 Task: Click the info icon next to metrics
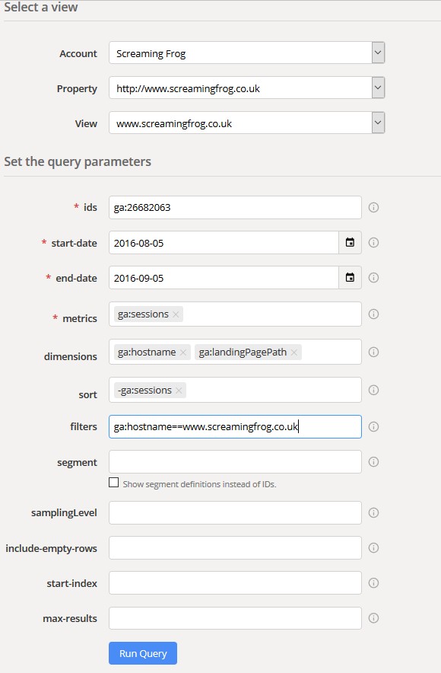coord(374,314)
